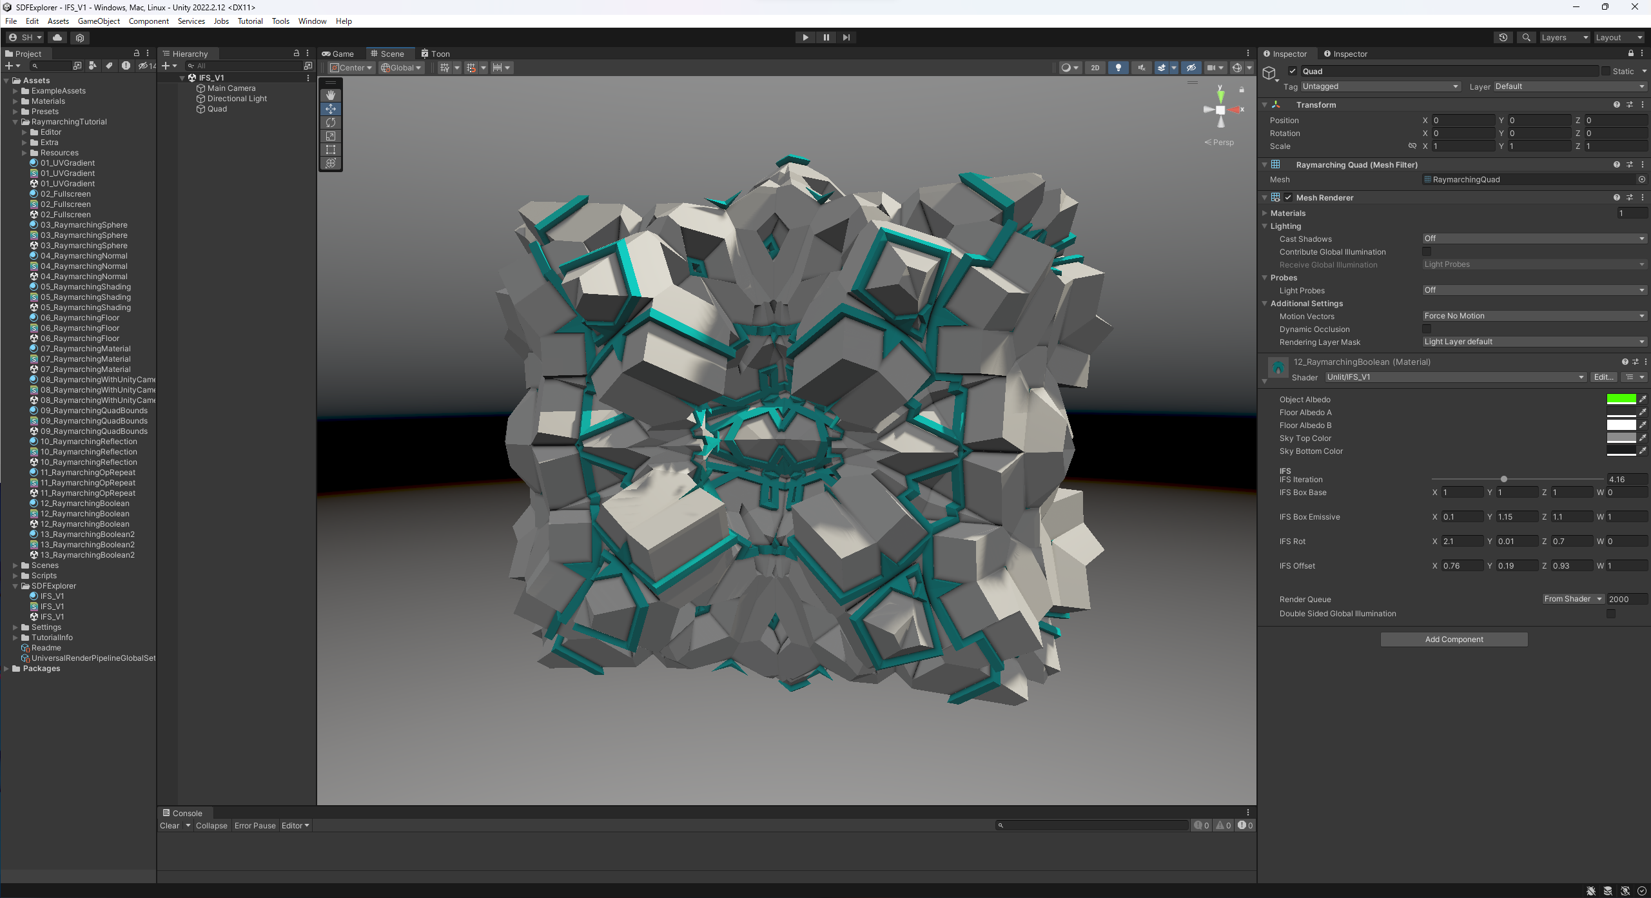Viewport: 1651px width, 898px height.
Task: Toggle 2D scene view mode
Action: 1095,68
